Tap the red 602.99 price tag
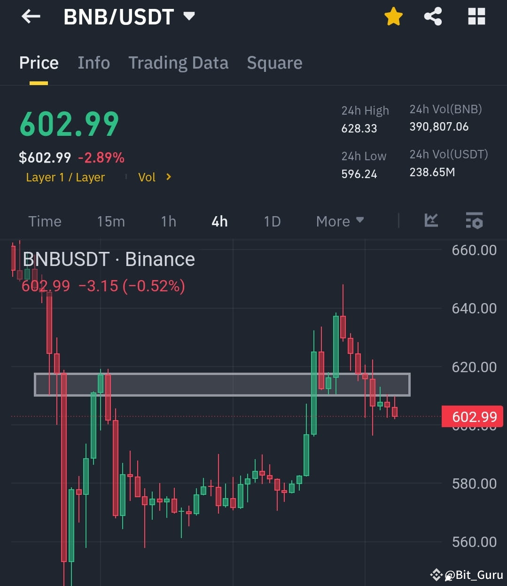This screenshot has height=586, width=507. pos(472,416)
